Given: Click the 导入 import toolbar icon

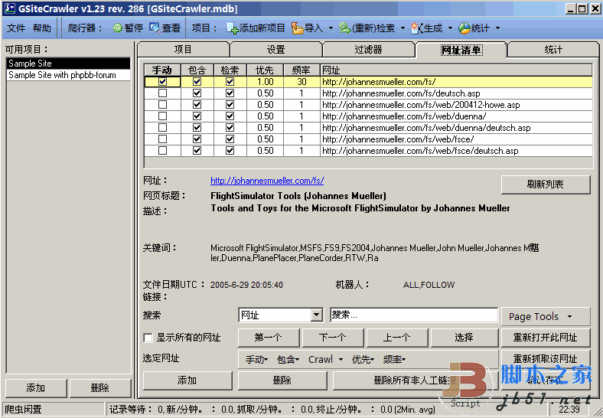Looking at the screenshot, I should click(x=298, y=28).
